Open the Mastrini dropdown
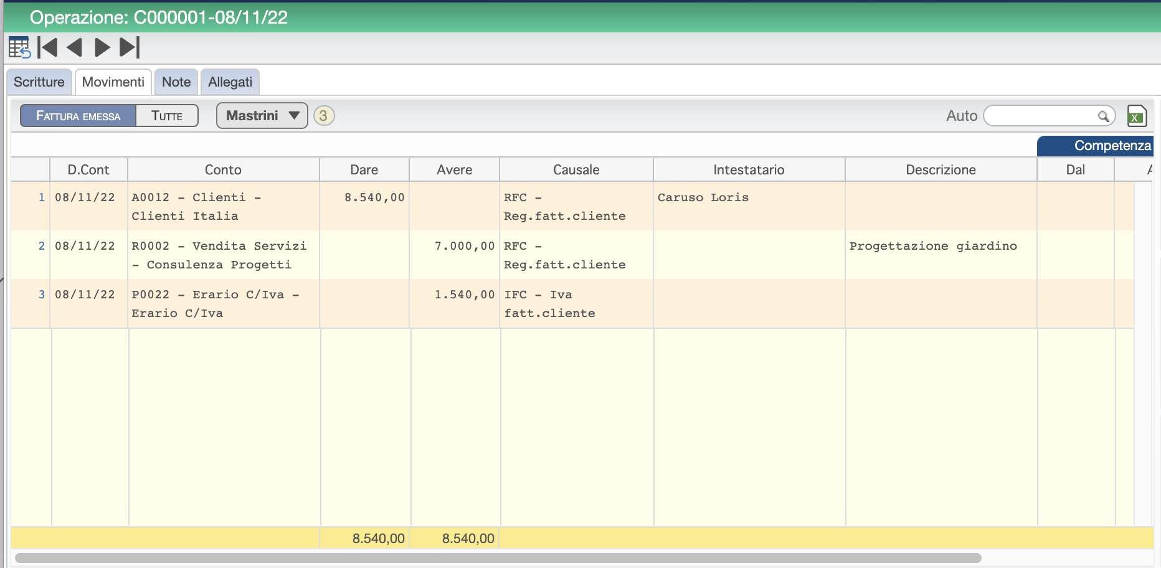 point(262,116)
